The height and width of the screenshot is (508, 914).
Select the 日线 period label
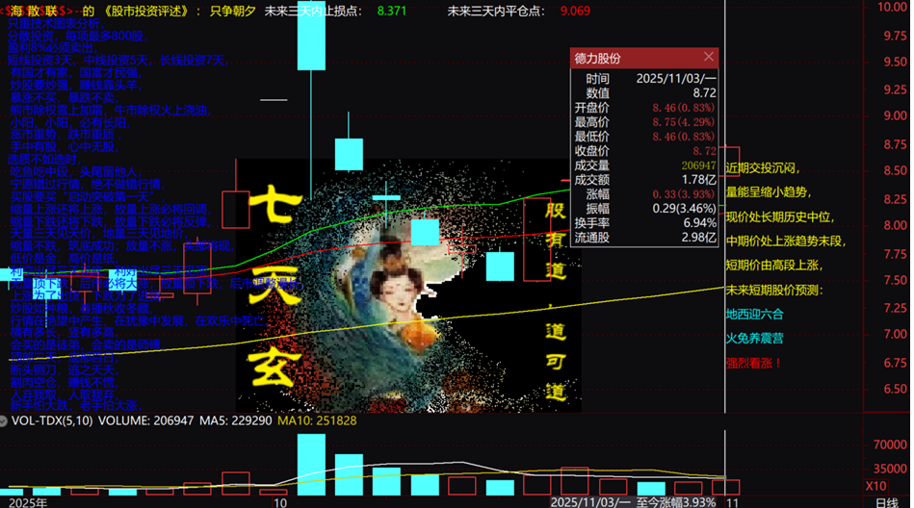pos(887,503)
